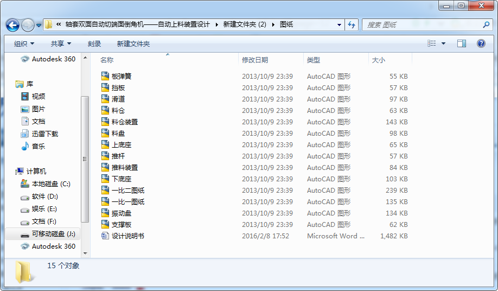Select the 一比二图纸 file icon
Screen dimensions: 498x291
[x=105, y=191]
